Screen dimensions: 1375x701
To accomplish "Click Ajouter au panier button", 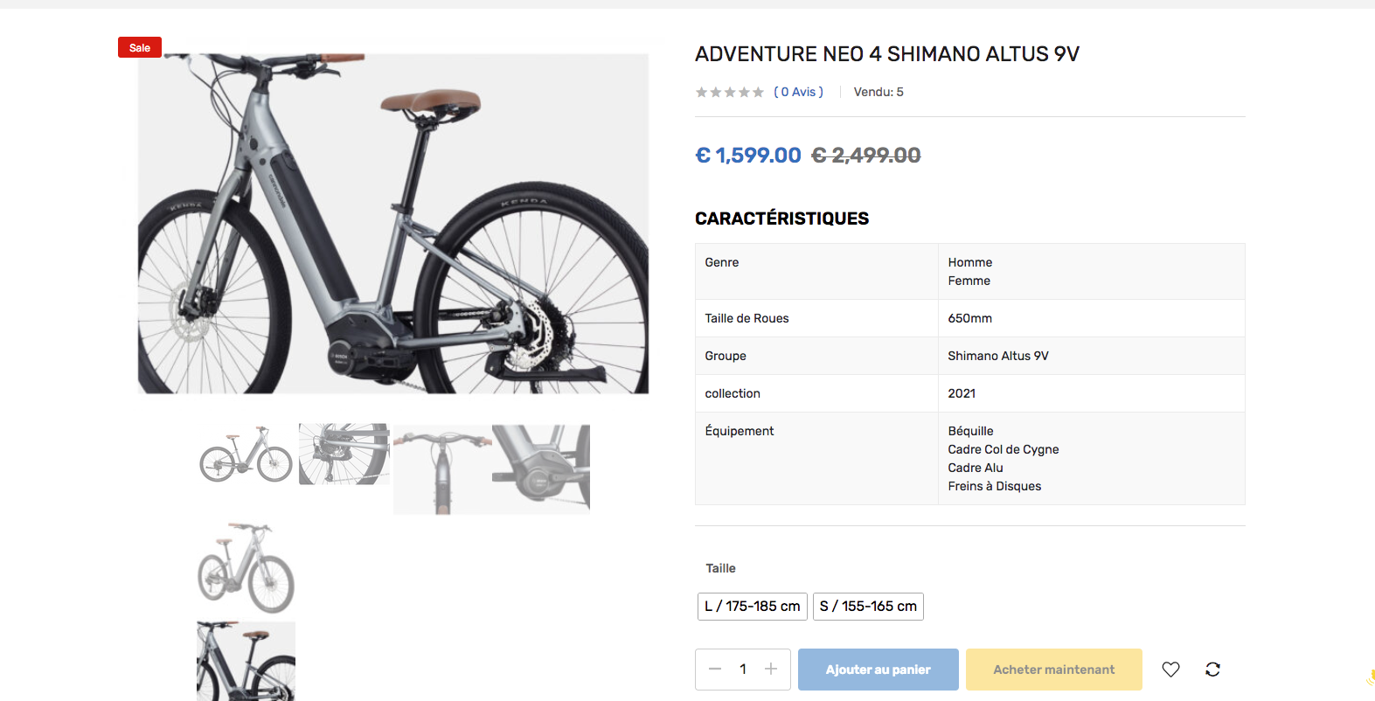I will (x=878, y=670).
